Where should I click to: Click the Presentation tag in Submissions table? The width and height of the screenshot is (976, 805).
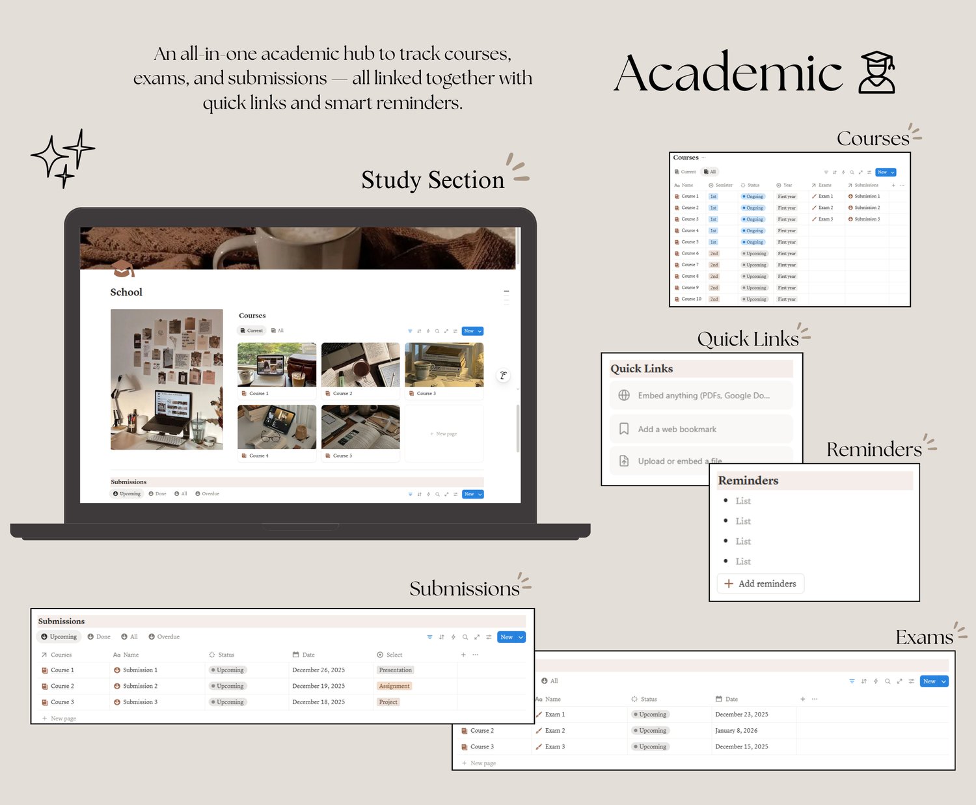pyautogui.click(x=396, y=670)
